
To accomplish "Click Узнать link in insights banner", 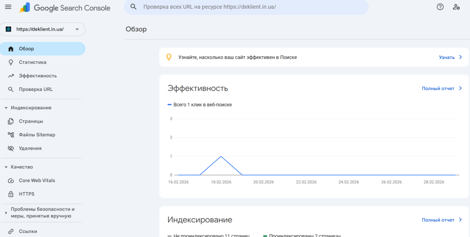I will click(x=447, y=57).
